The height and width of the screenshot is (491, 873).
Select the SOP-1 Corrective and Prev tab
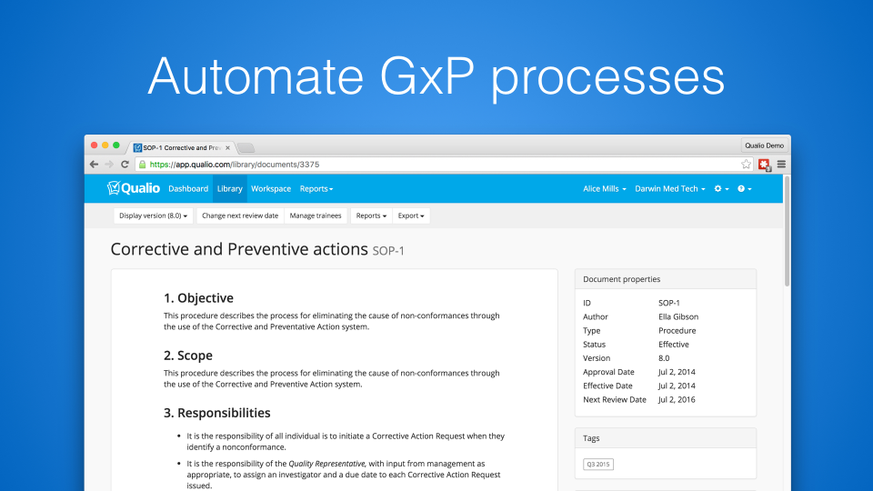pos(182,147)
